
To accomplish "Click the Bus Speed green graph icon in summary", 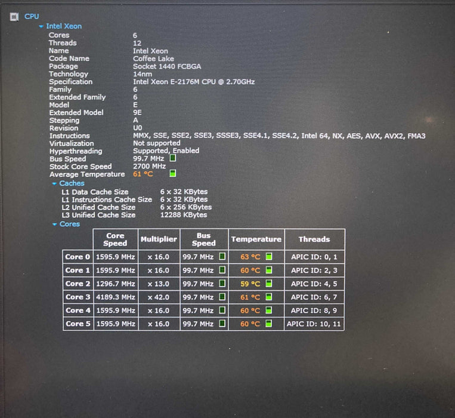I will [x=173, y=158].
